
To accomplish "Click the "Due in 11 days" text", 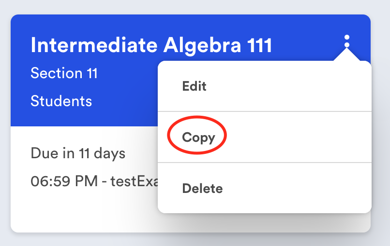I will tap(78, 153).
